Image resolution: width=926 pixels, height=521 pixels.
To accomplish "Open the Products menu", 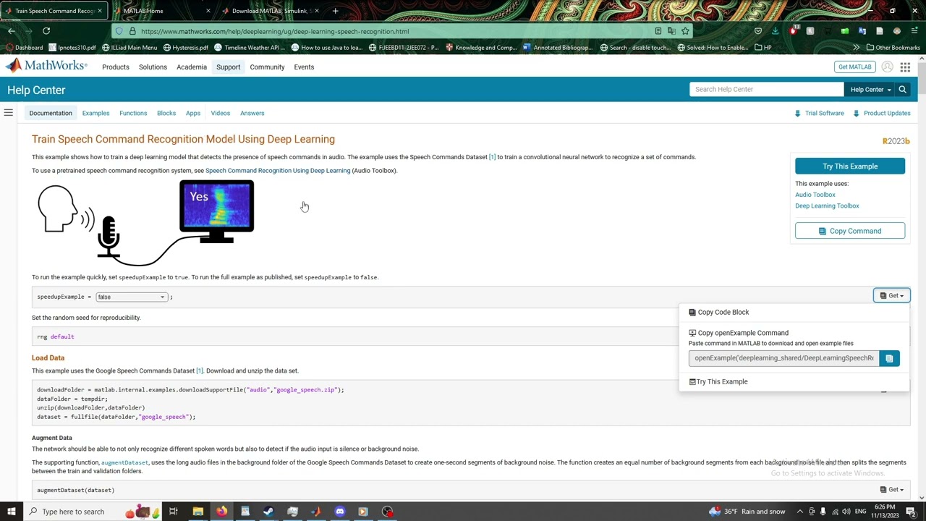I will click(116, 67).
